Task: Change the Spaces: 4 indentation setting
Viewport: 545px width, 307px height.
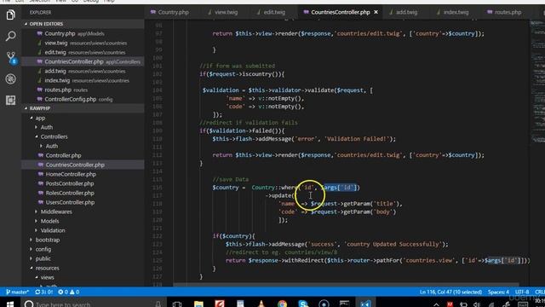Action: 498,292
